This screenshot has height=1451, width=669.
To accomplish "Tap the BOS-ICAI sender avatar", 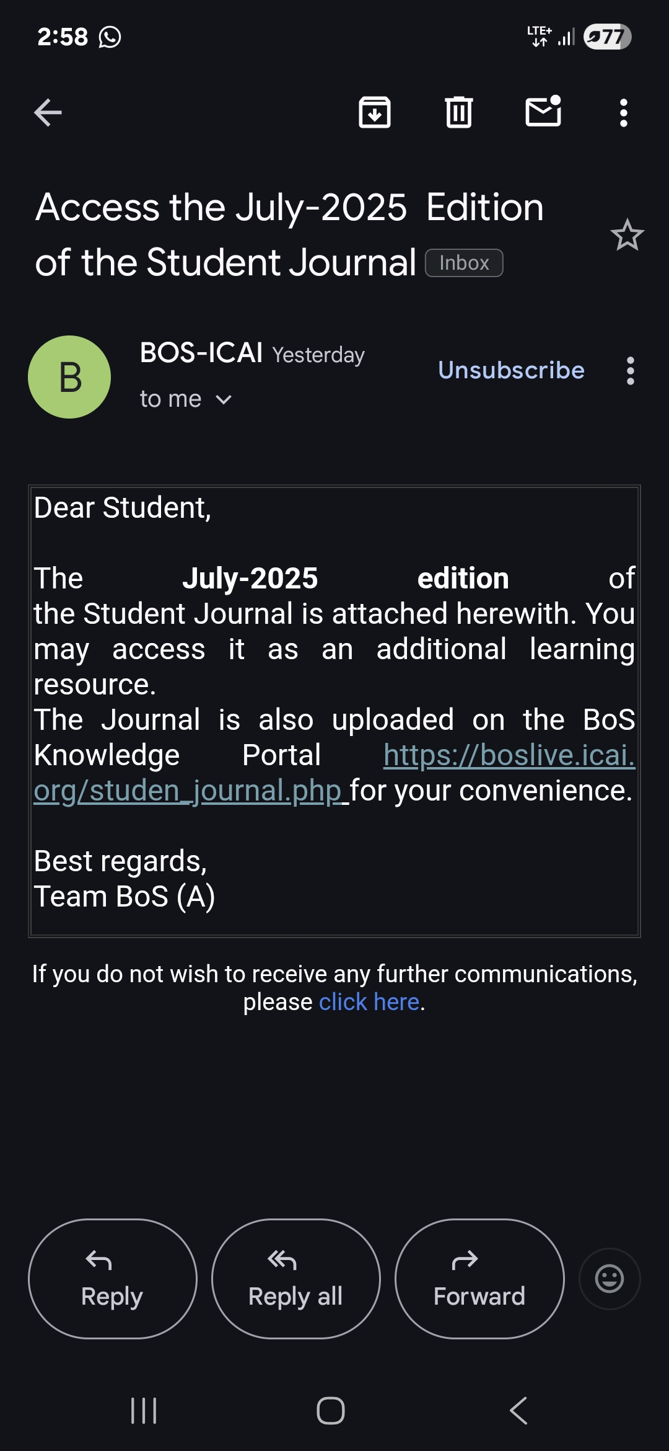I will pyautogui.click(x=69, y=377).
